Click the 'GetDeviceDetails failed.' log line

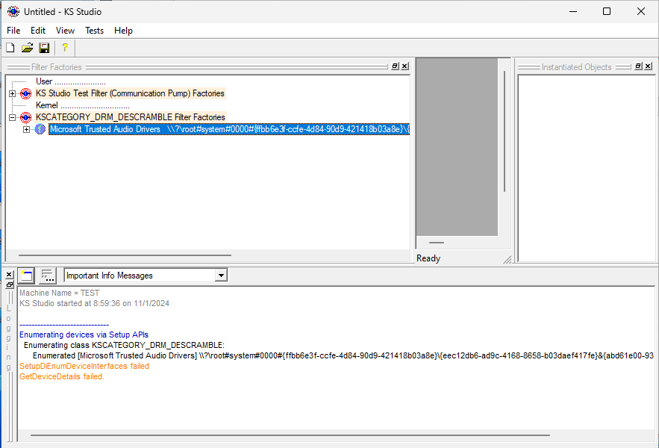pyautogui.click(x=62, y=376)
